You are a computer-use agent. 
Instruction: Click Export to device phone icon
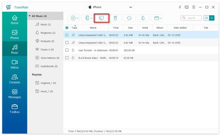[x=87, y=18]
